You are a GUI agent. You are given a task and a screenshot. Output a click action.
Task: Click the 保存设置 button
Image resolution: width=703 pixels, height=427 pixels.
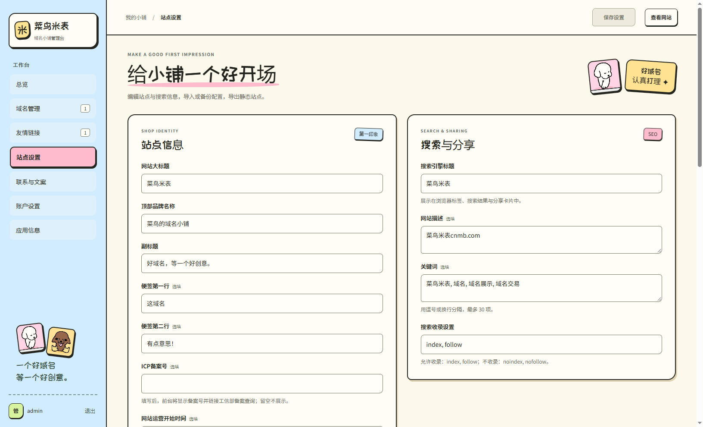(613, 17)
